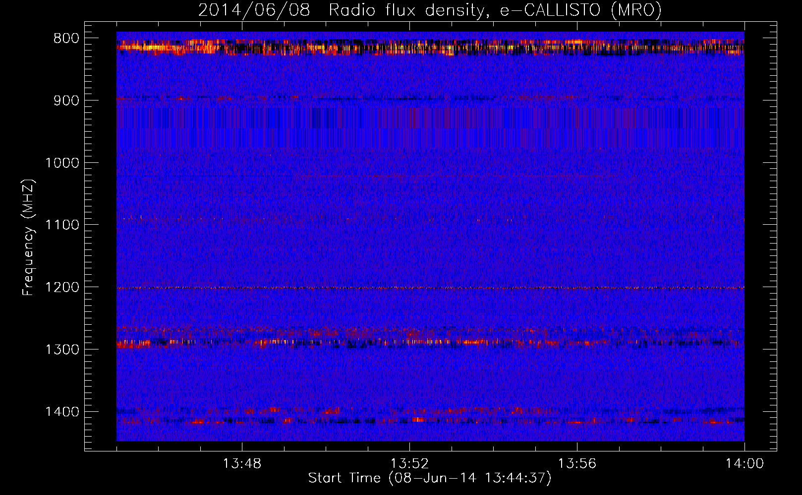The image size is (802, 495).
Task: Click the 1200 frequency tick label
Action: tap(62, 288)
